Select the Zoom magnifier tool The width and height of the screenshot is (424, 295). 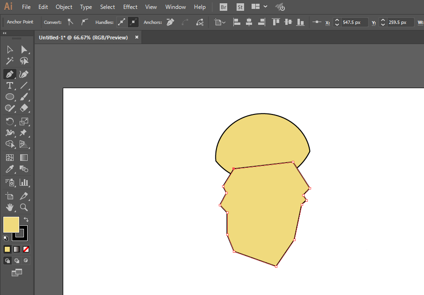tap(24, 207)
